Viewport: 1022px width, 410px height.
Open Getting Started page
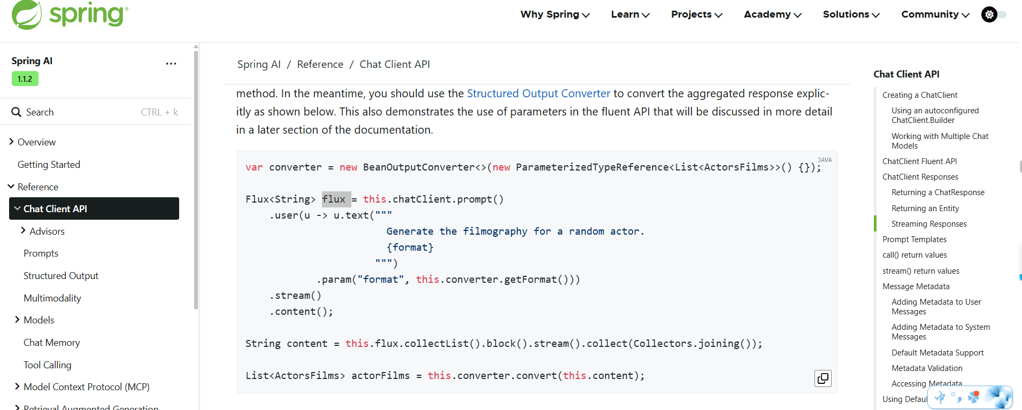tap(49, 165)
